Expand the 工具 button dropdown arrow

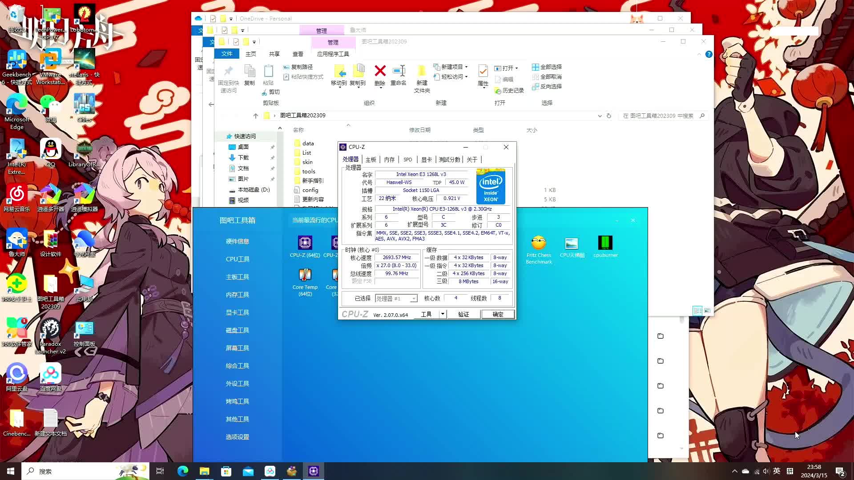(443, 314)
